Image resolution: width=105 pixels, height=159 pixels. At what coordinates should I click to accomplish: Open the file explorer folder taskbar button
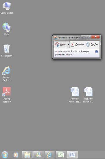pyautogui.click(x=27, y=155)
